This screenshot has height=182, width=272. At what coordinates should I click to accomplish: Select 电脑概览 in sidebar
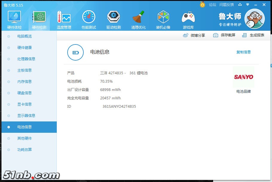pos(25,36)
